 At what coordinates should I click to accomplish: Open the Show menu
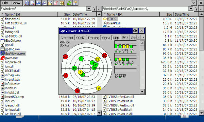[x=16, y=3]
